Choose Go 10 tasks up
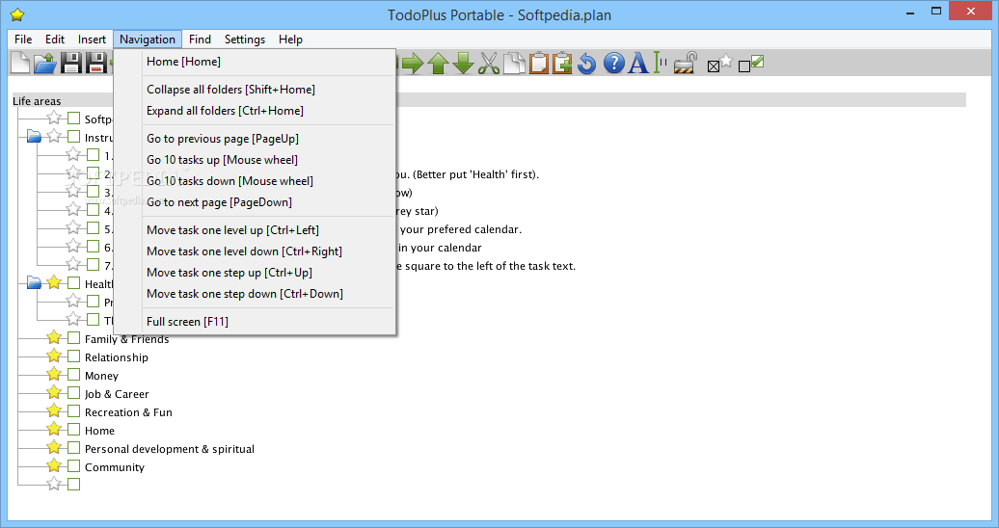The image size is (999, 528). click(x=255, y=159)
